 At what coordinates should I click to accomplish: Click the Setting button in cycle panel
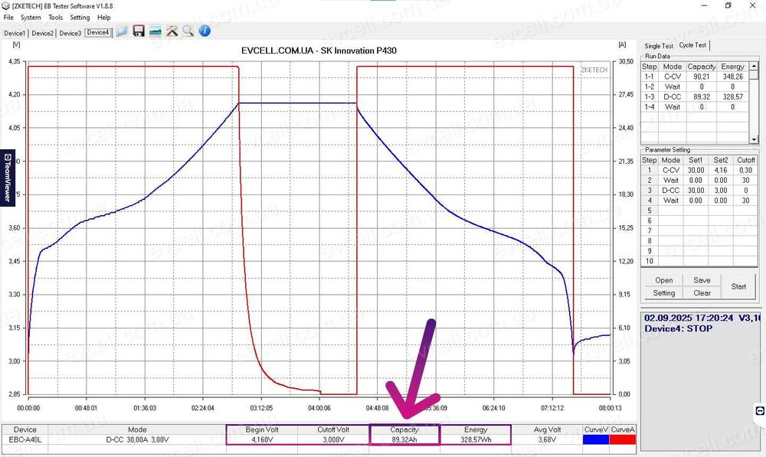click(x=664, y=293)
